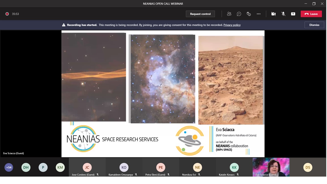
Task: Open the meeting chat icon
Action: click(x=239, y=14)
